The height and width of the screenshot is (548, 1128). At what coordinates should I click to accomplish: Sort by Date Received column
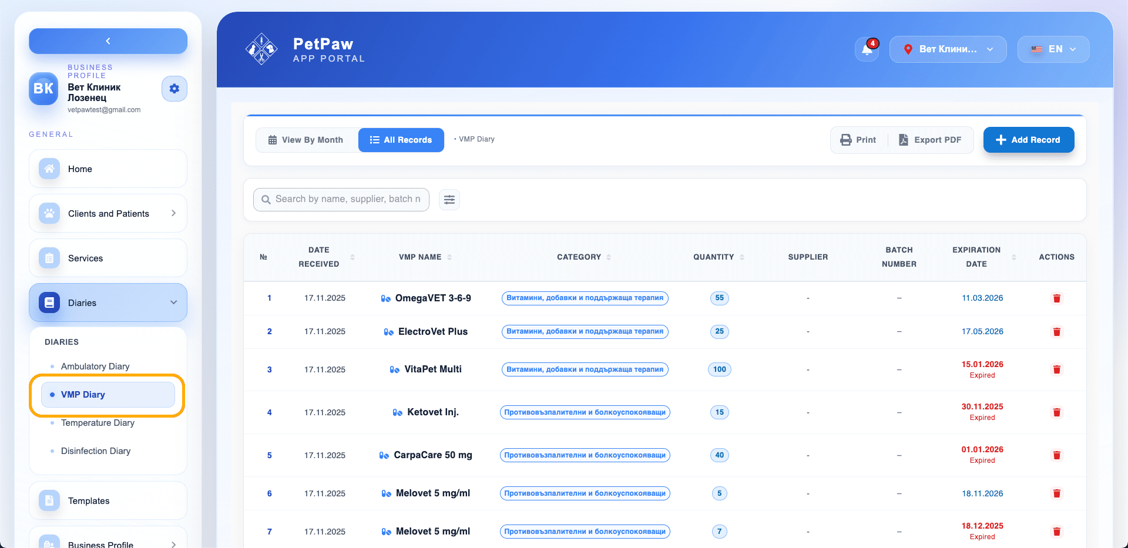(352, 257)
